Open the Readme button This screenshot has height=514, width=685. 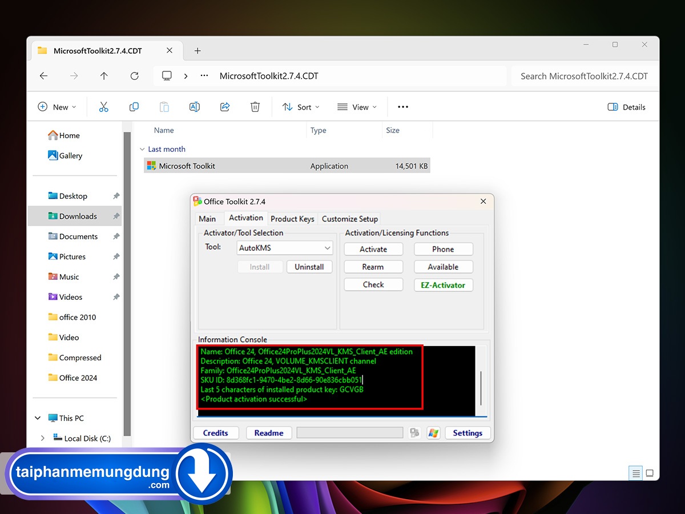pyautogui.click(x=269, y=433)
